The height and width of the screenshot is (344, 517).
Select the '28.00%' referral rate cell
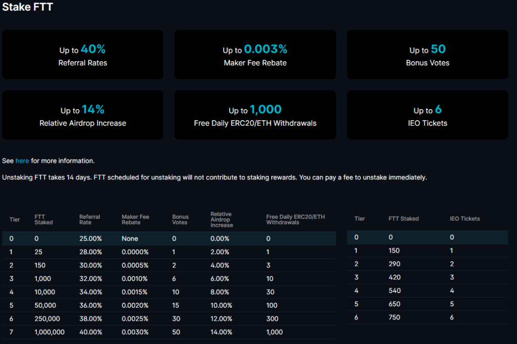90,252
